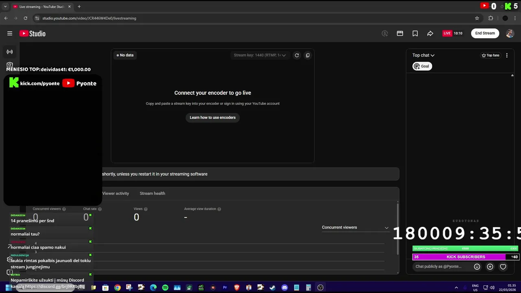Click help icon beside Average view duration
The width and height of the screenshot is (521, 293).
(x=219, y=209)
